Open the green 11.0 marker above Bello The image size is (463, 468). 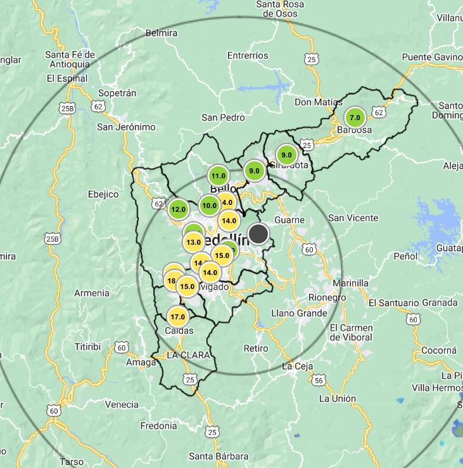pos(218,176)
